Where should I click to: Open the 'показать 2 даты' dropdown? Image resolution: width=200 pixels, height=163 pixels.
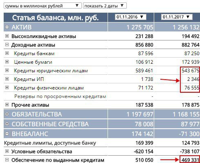point(105,6)
